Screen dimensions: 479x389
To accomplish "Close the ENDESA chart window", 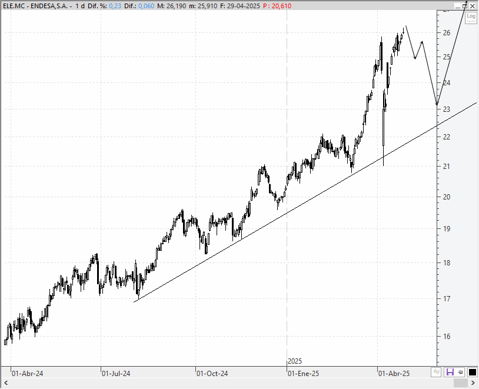I will 473,6.
